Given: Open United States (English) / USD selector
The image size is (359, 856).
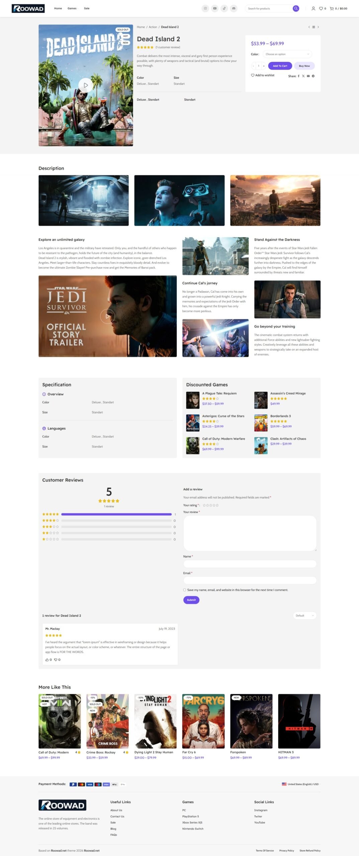Looking at the screenshot, I should pyautogui.click(x=301, y=784).
